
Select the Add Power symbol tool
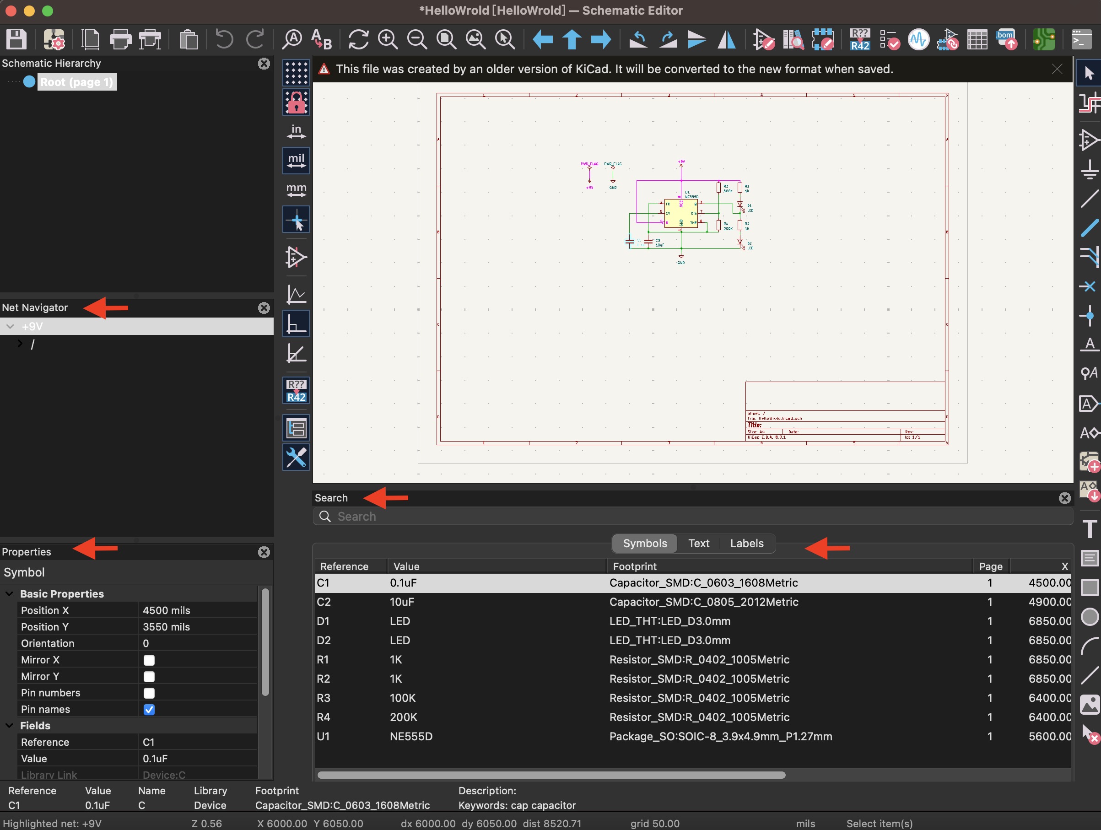tap(1089, 169)
